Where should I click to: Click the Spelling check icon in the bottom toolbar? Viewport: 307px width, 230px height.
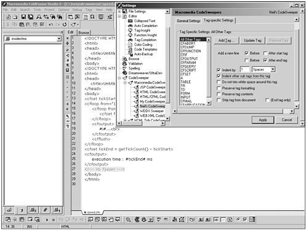pyautogui.click(x=159, y=220)
